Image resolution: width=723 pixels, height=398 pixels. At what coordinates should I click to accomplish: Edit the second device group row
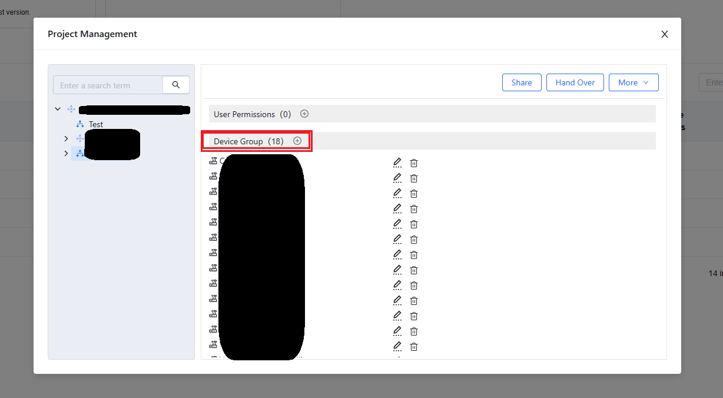tap(397, 178)
